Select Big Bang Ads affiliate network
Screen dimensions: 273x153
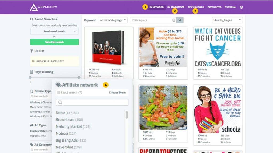pos(71,140)
